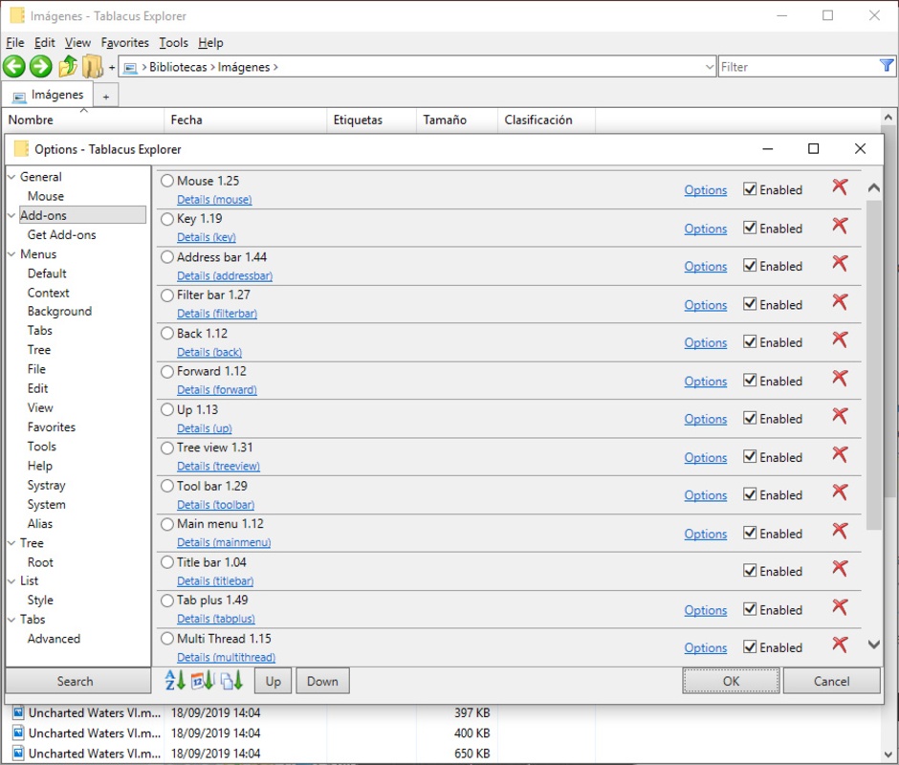This screenshot has height=765, width=899.
Task: Remove the Filter bar 1.27 add-on
Action: 840,301
